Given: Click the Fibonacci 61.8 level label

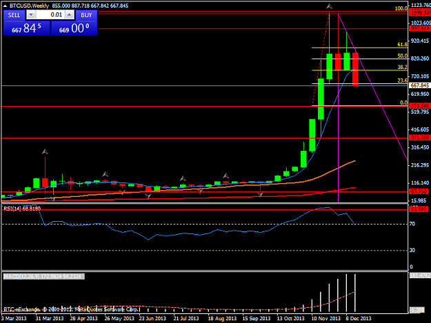Looking at the screenshot, I should coord(403,45).
